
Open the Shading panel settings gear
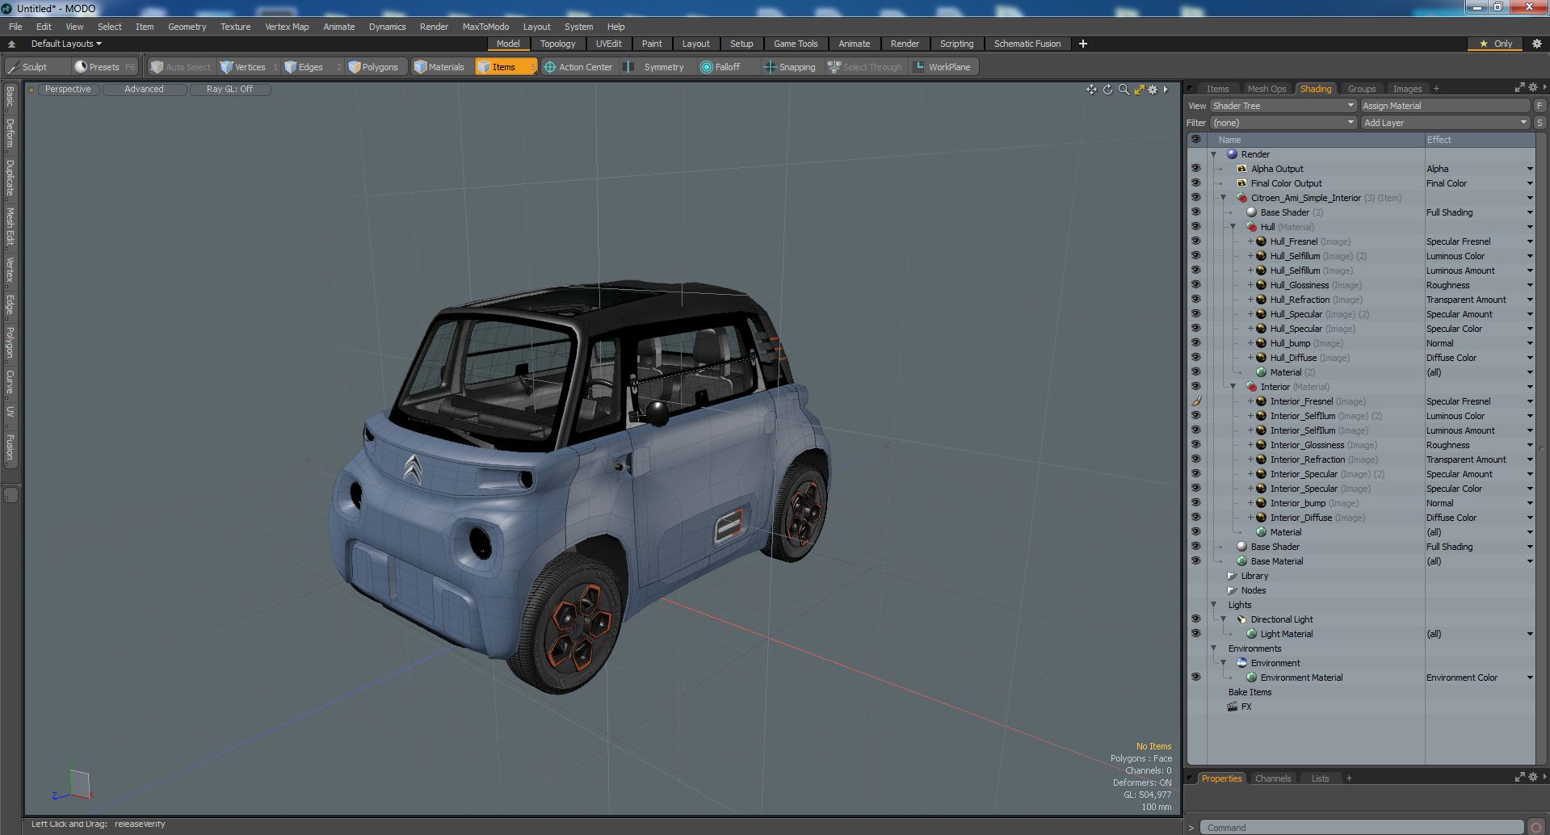(x=1532, y=87)
